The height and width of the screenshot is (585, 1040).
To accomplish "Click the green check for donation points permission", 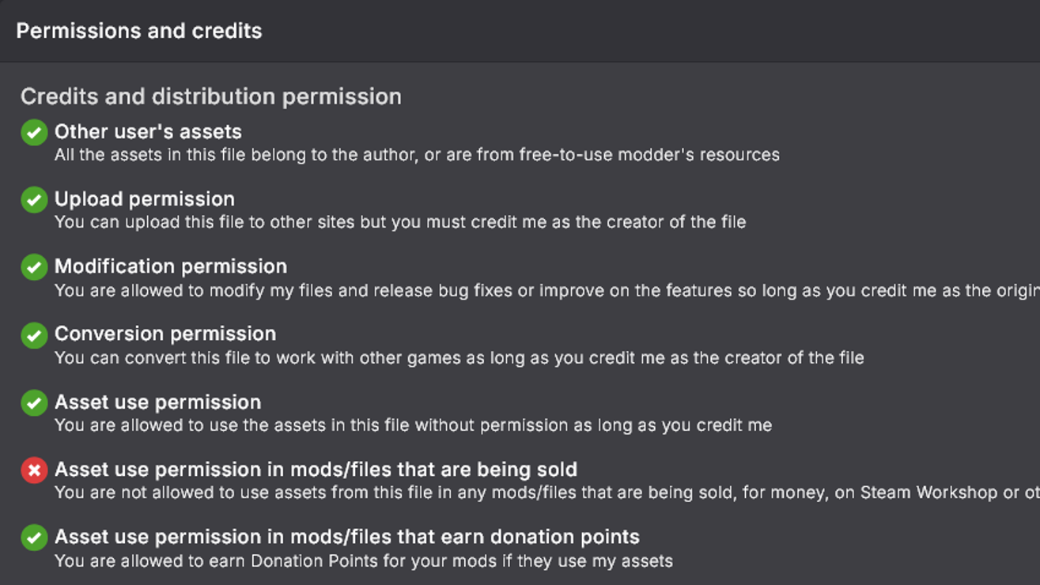I will pos(34,538).
